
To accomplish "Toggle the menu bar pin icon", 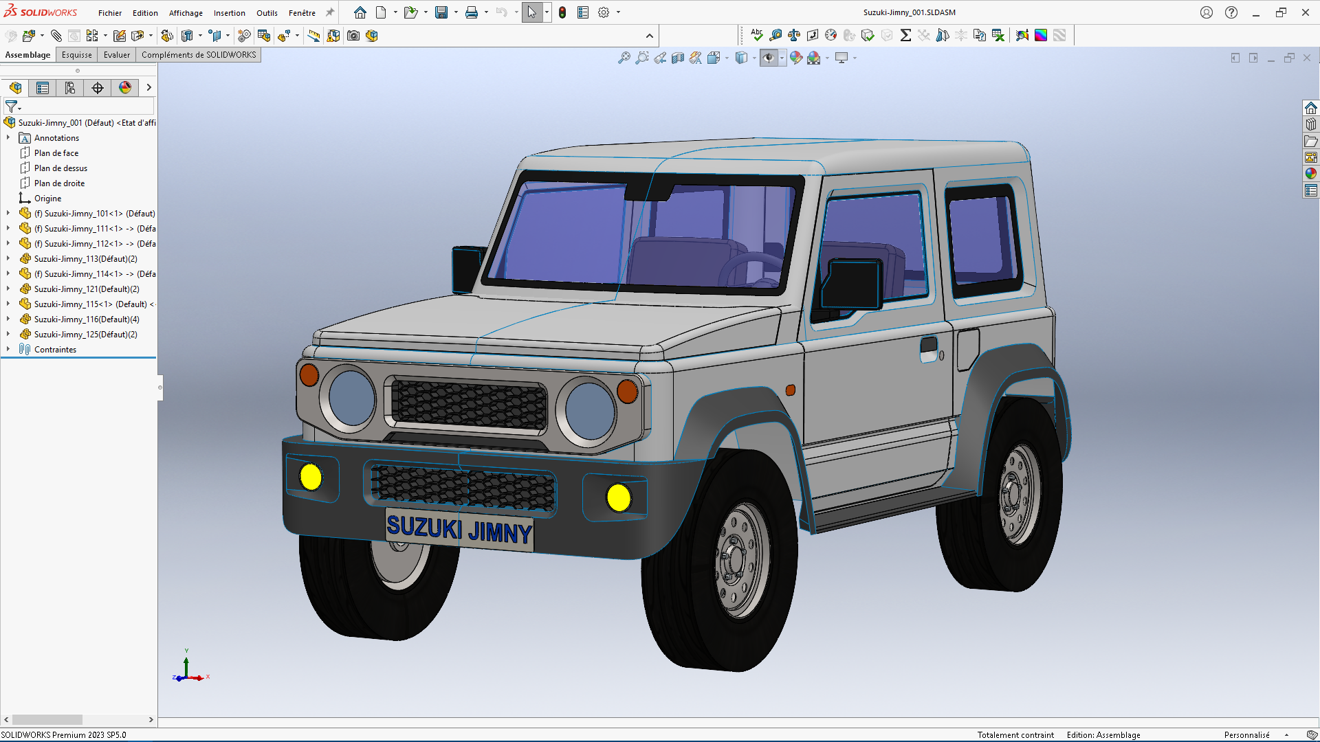I will click(330, 12).
